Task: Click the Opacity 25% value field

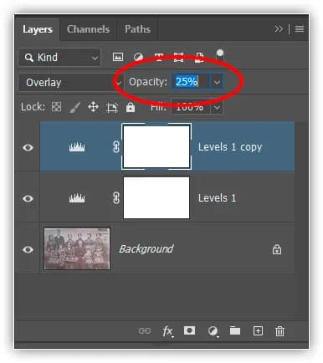Action: click(190, 82)
